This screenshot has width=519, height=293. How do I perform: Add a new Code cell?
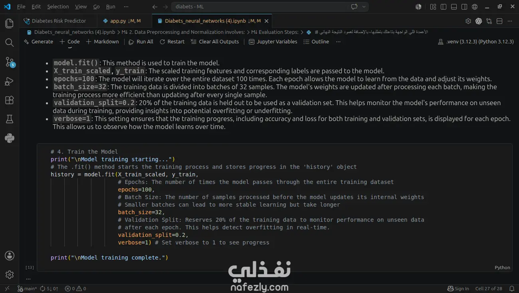[69, 41]
